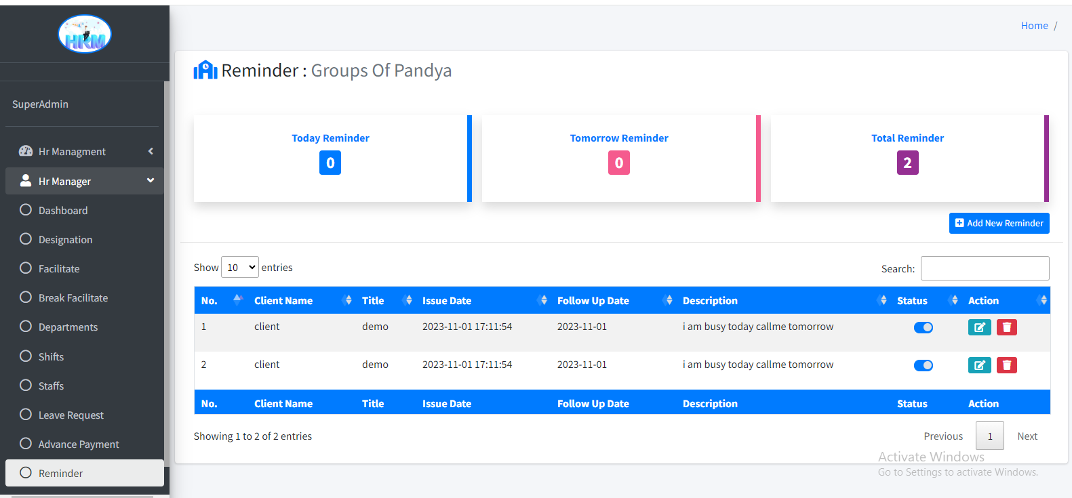The height and width of the screenshot is (498, 1072).
Task: Focus the Search input field
Action: pos(985,268)
